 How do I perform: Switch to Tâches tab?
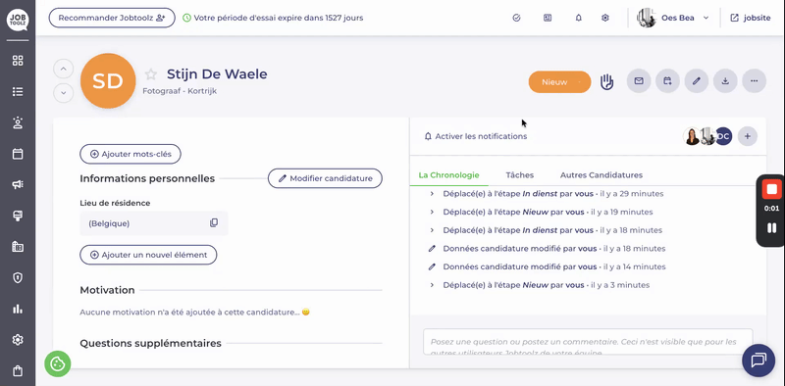pyautogui.click(x=520, y=175)
